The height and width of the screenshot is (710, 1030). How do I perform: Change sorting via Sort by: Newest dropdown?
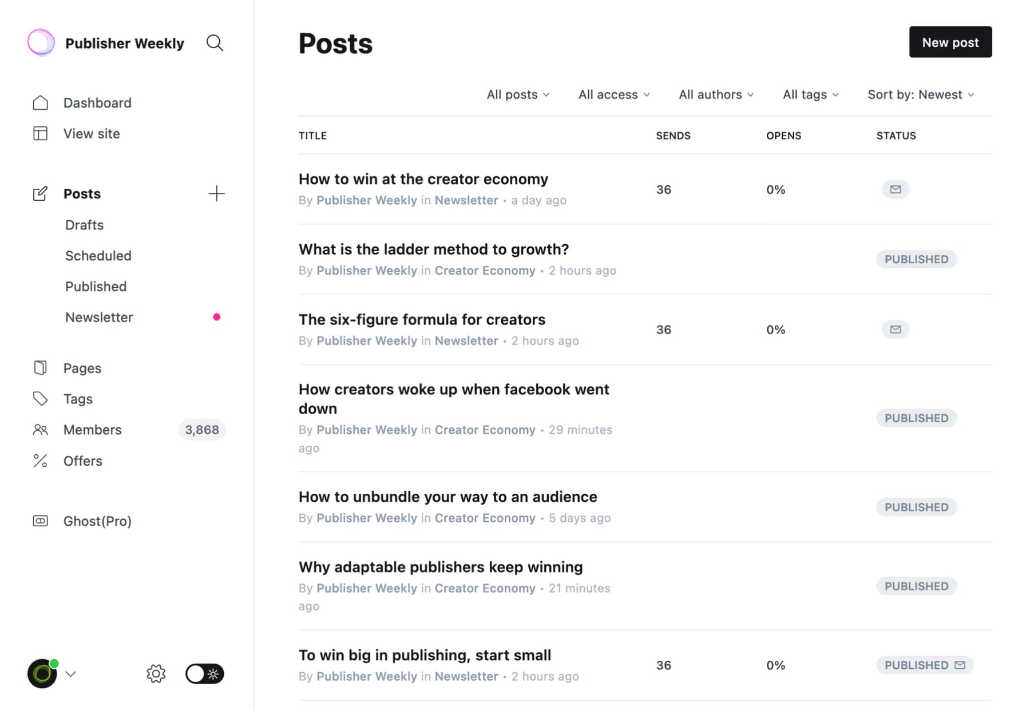pos(920,94)
